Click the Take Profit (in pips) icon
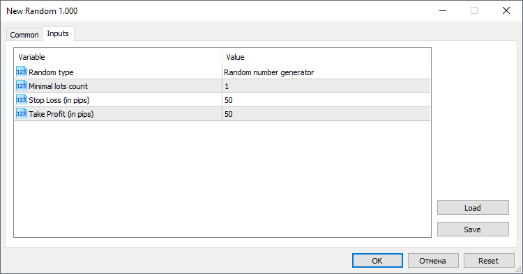The height and width of the screenshot is (274, 523). click(x=22, y=114)
